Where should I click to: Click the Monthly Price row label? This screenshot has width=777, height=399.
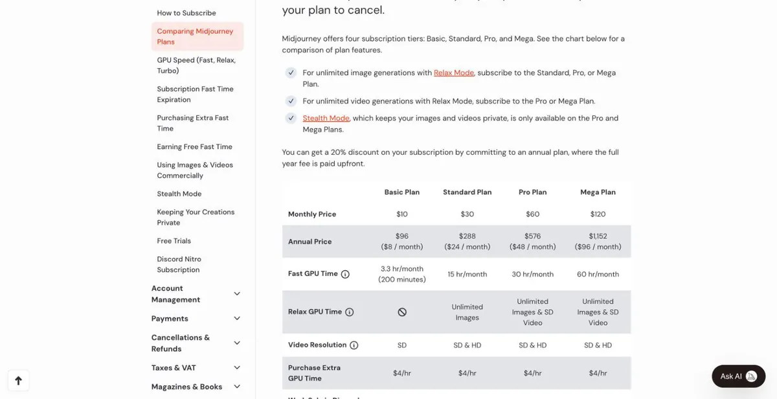[x=312, y=214]
